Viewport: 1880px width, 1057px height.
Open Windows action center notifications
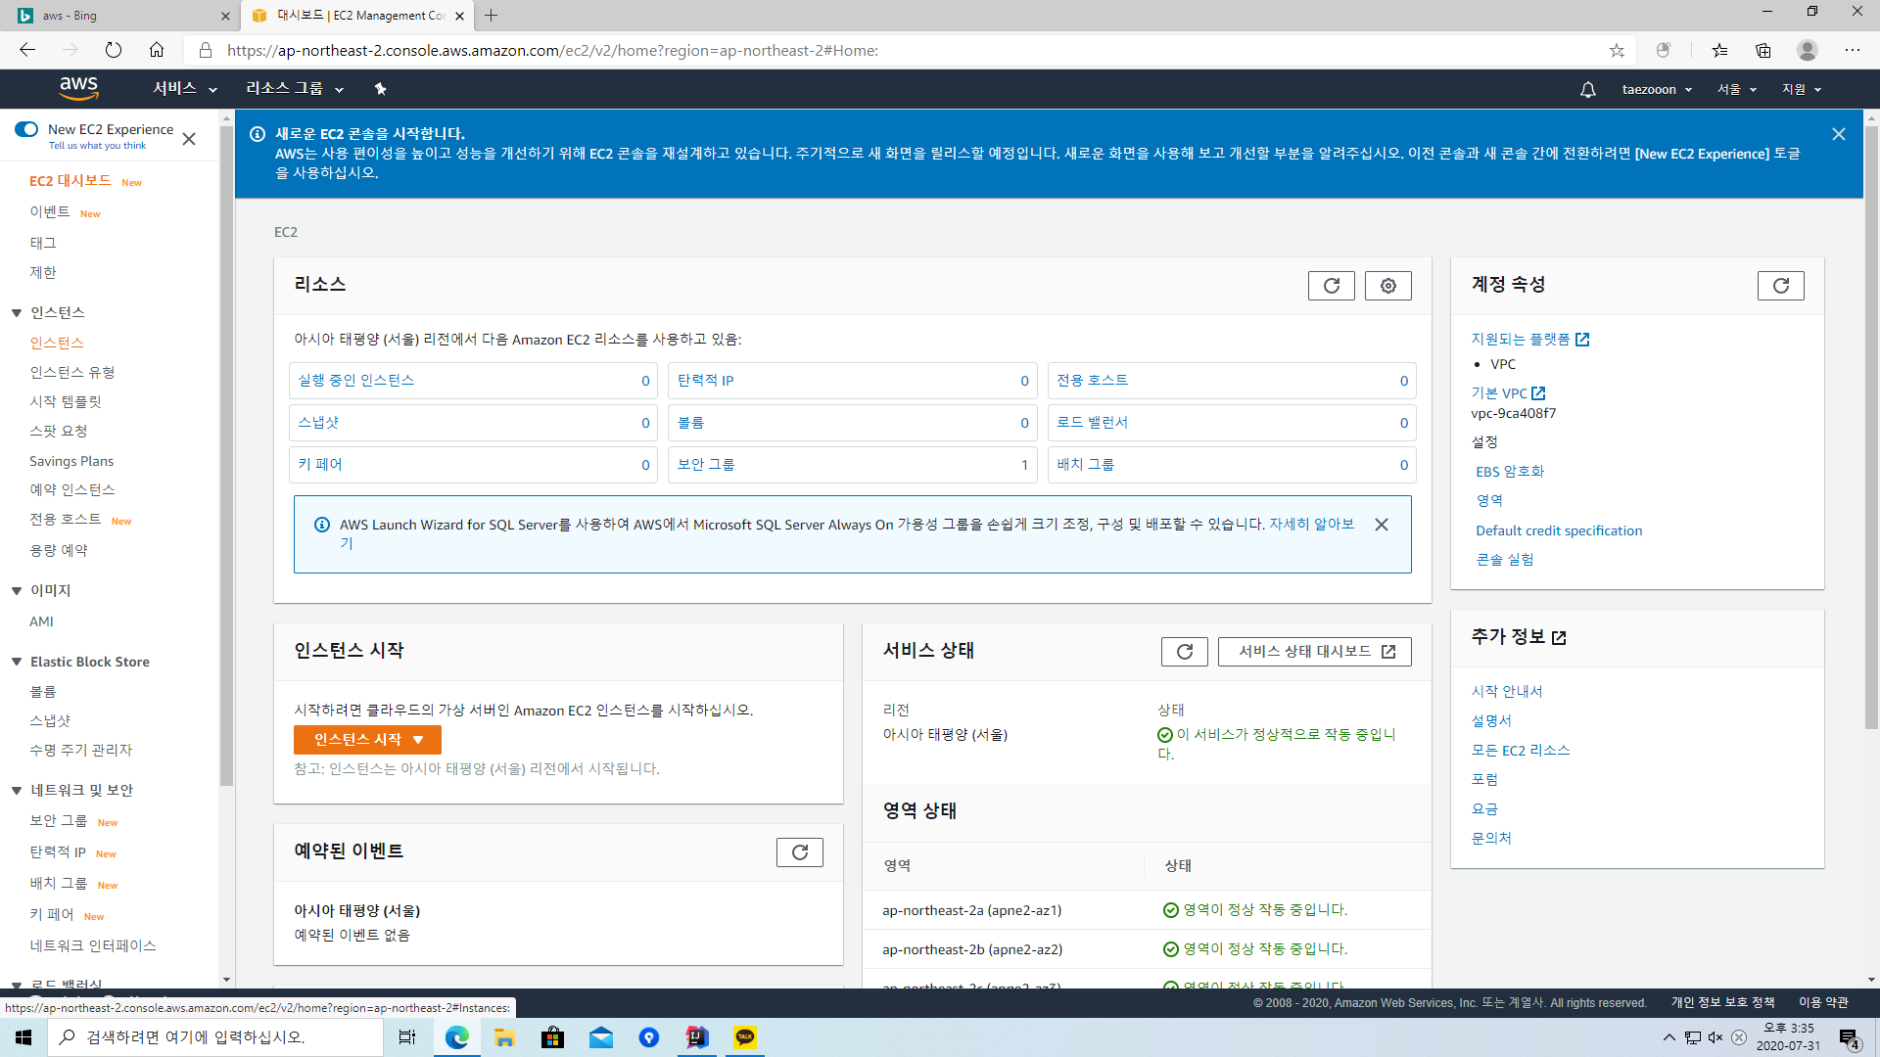pos(1849,1037)
